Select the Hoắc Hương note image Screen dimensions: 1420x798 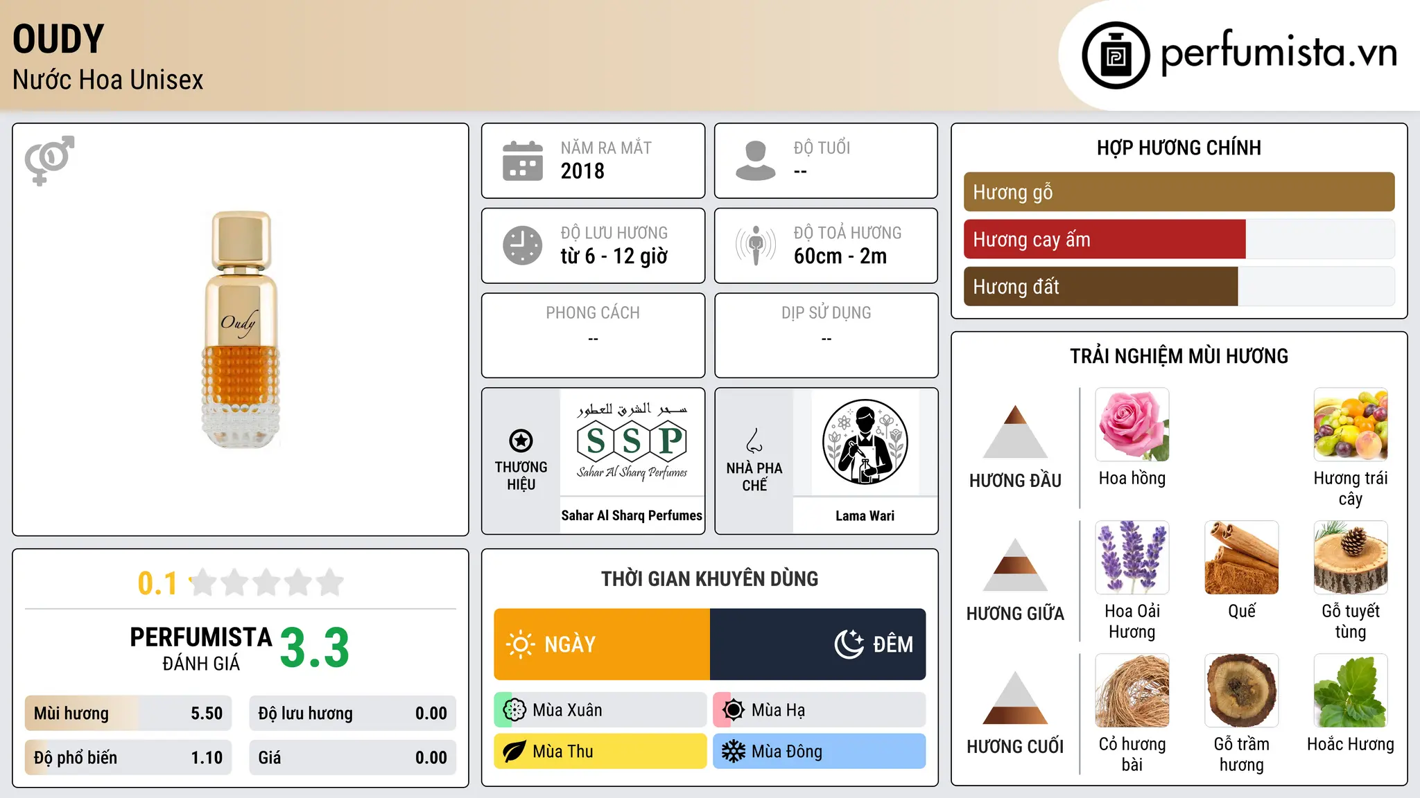(1351, 691)
